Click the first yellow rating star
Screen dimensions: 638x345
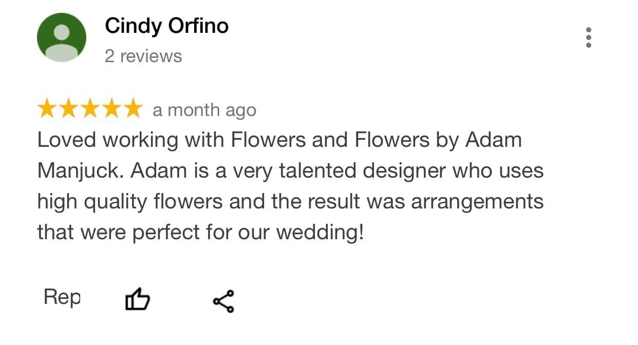pos(47,109)
